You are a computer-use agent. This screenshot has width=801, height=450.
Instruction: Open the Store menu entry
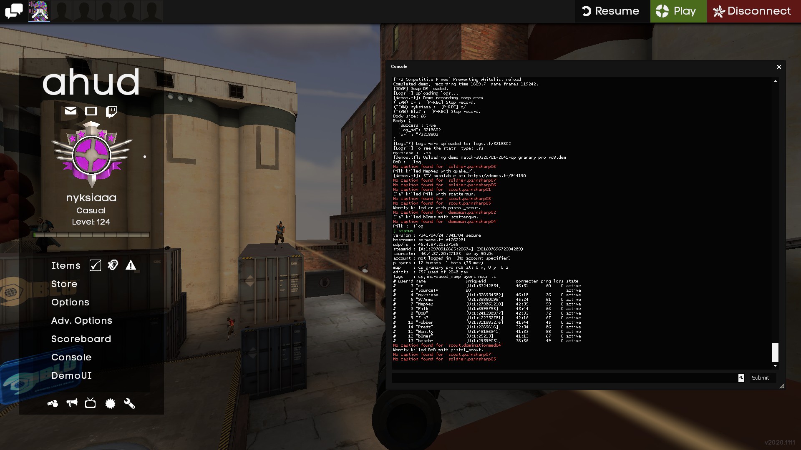pos(64,284)
